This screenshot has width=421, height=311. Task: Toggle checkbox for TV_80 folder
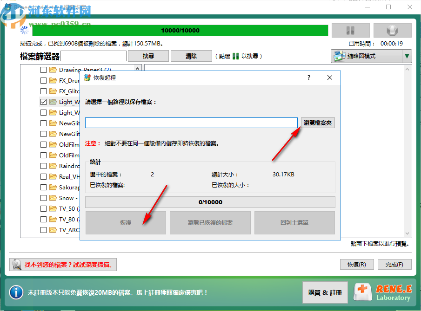(43, 219)
